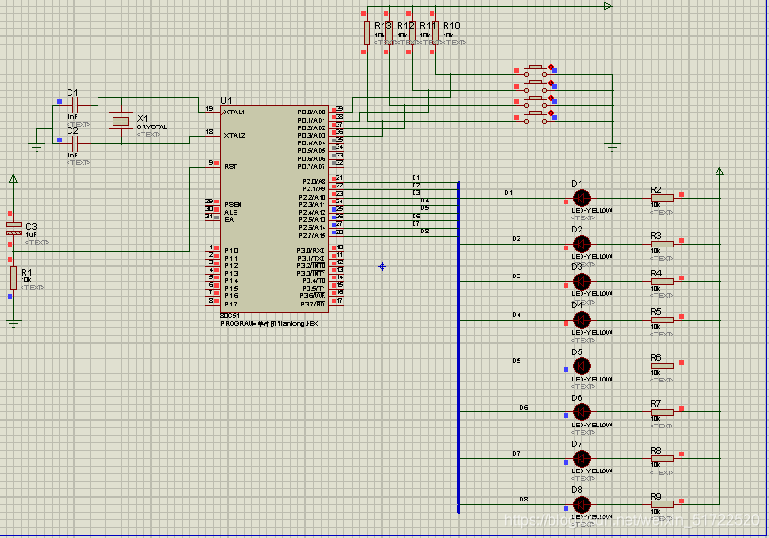Select crystal X1 symbol
The image size is (769, 538).
tap(121, 121)
